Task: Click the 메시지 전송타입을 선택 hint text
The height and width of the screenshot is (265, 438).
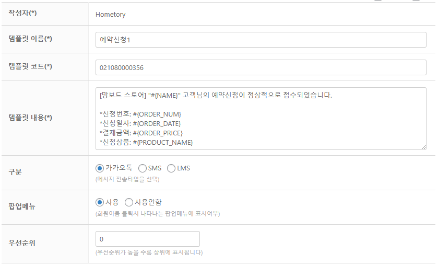Action: (x=127, y=179)
